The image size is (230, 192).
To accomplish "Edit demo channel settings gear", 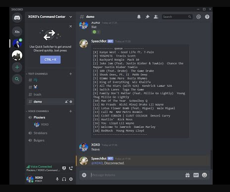I will pos(71,102).
